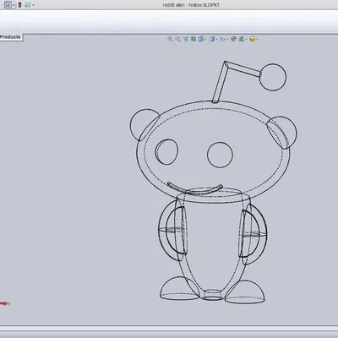Click the Select cursor tool icon
This screenshot has width=338, height=338.
[x=8, y=5]
